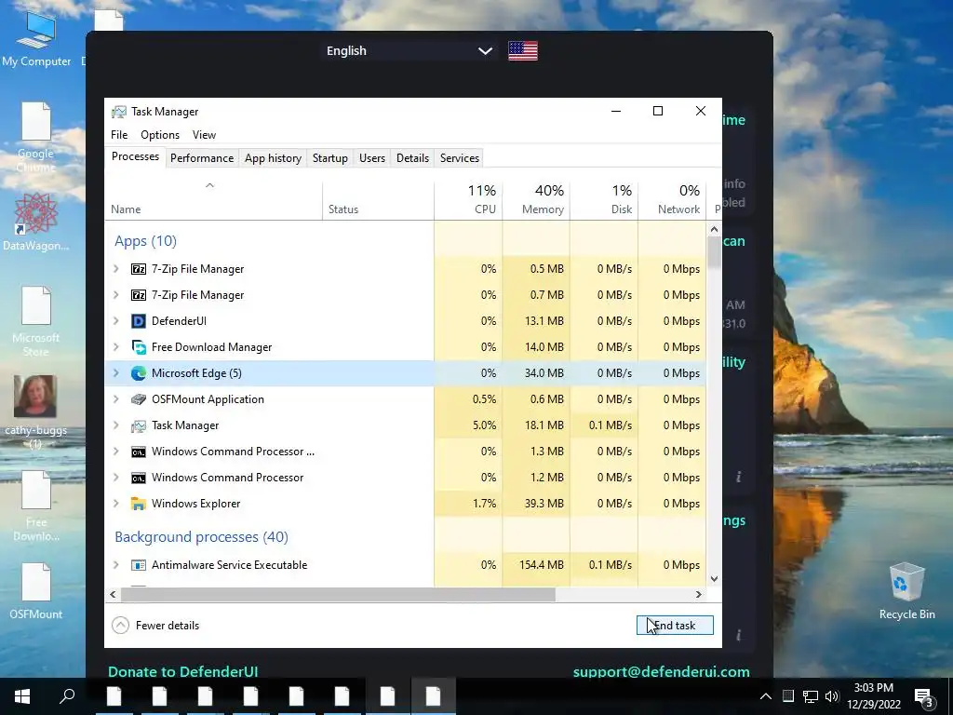Sort by the CPU column header
This screenshot has height=715, width=953.
click(469, 200)
